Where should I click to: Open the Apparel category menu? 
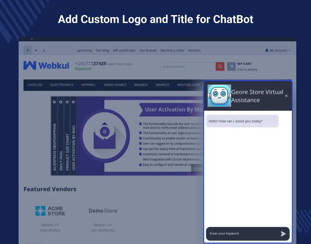[x=88, y=85]
